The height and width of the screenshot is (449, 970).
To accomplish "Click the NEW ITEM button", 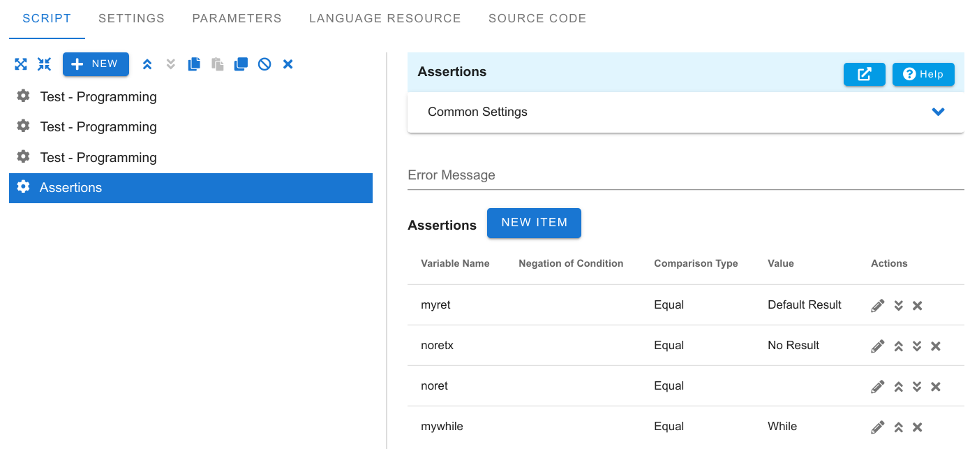I will [x=534, y=223].
